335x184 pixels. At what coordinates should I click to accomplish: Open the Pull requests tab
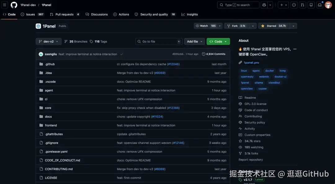pos(65,15)
